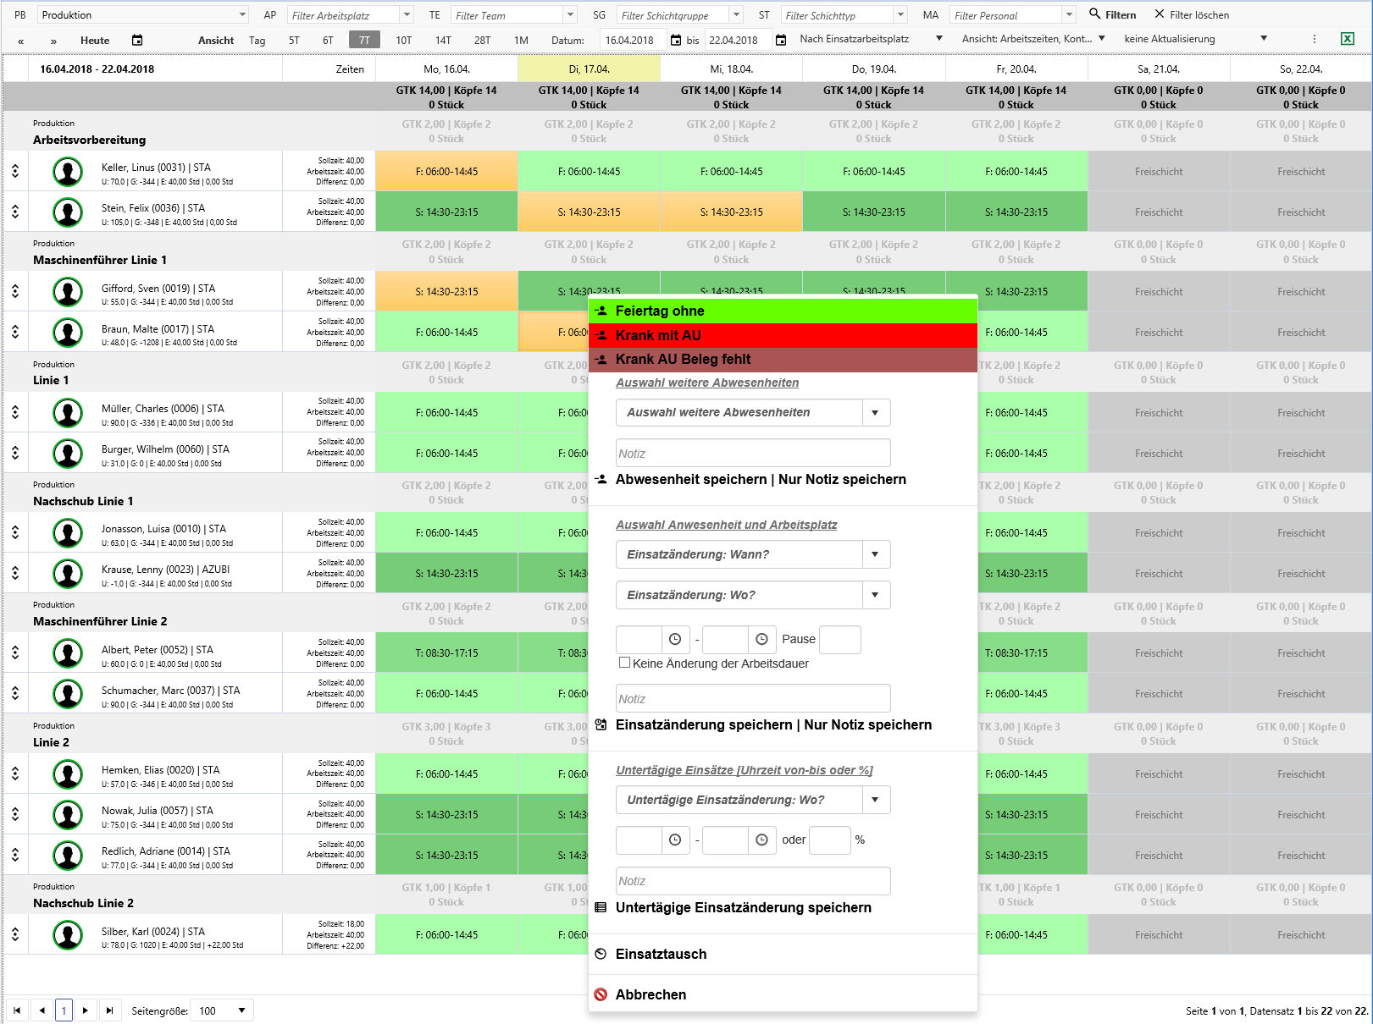
Task: Switch view to 7T
Action: click(364, 40)
